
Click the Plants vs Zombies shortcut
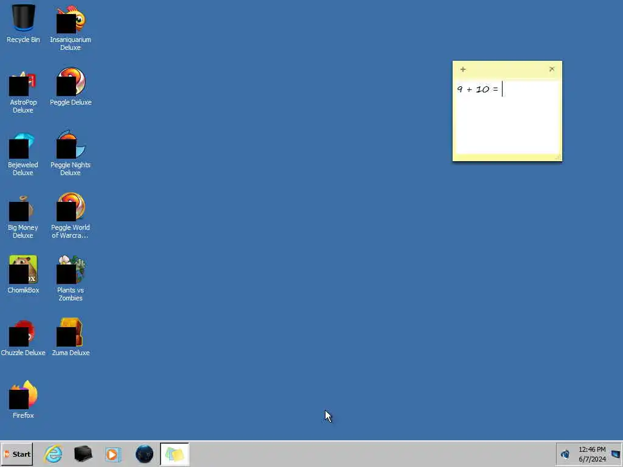pos(71,278)
